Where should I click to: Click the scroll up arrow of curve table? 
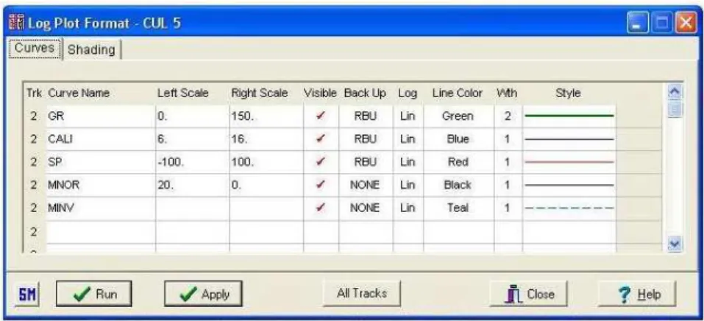[675, 92]
